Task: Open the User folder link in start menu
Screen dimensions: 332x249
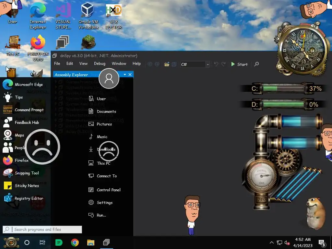Action: click(x=97, y=99)
